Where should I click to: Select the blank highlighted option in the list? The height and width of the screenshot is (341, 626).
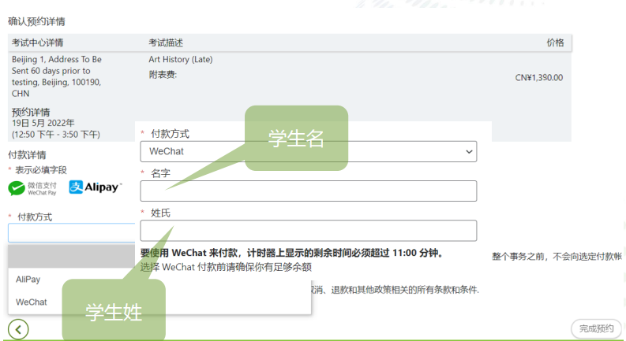[x=71, y=256]
